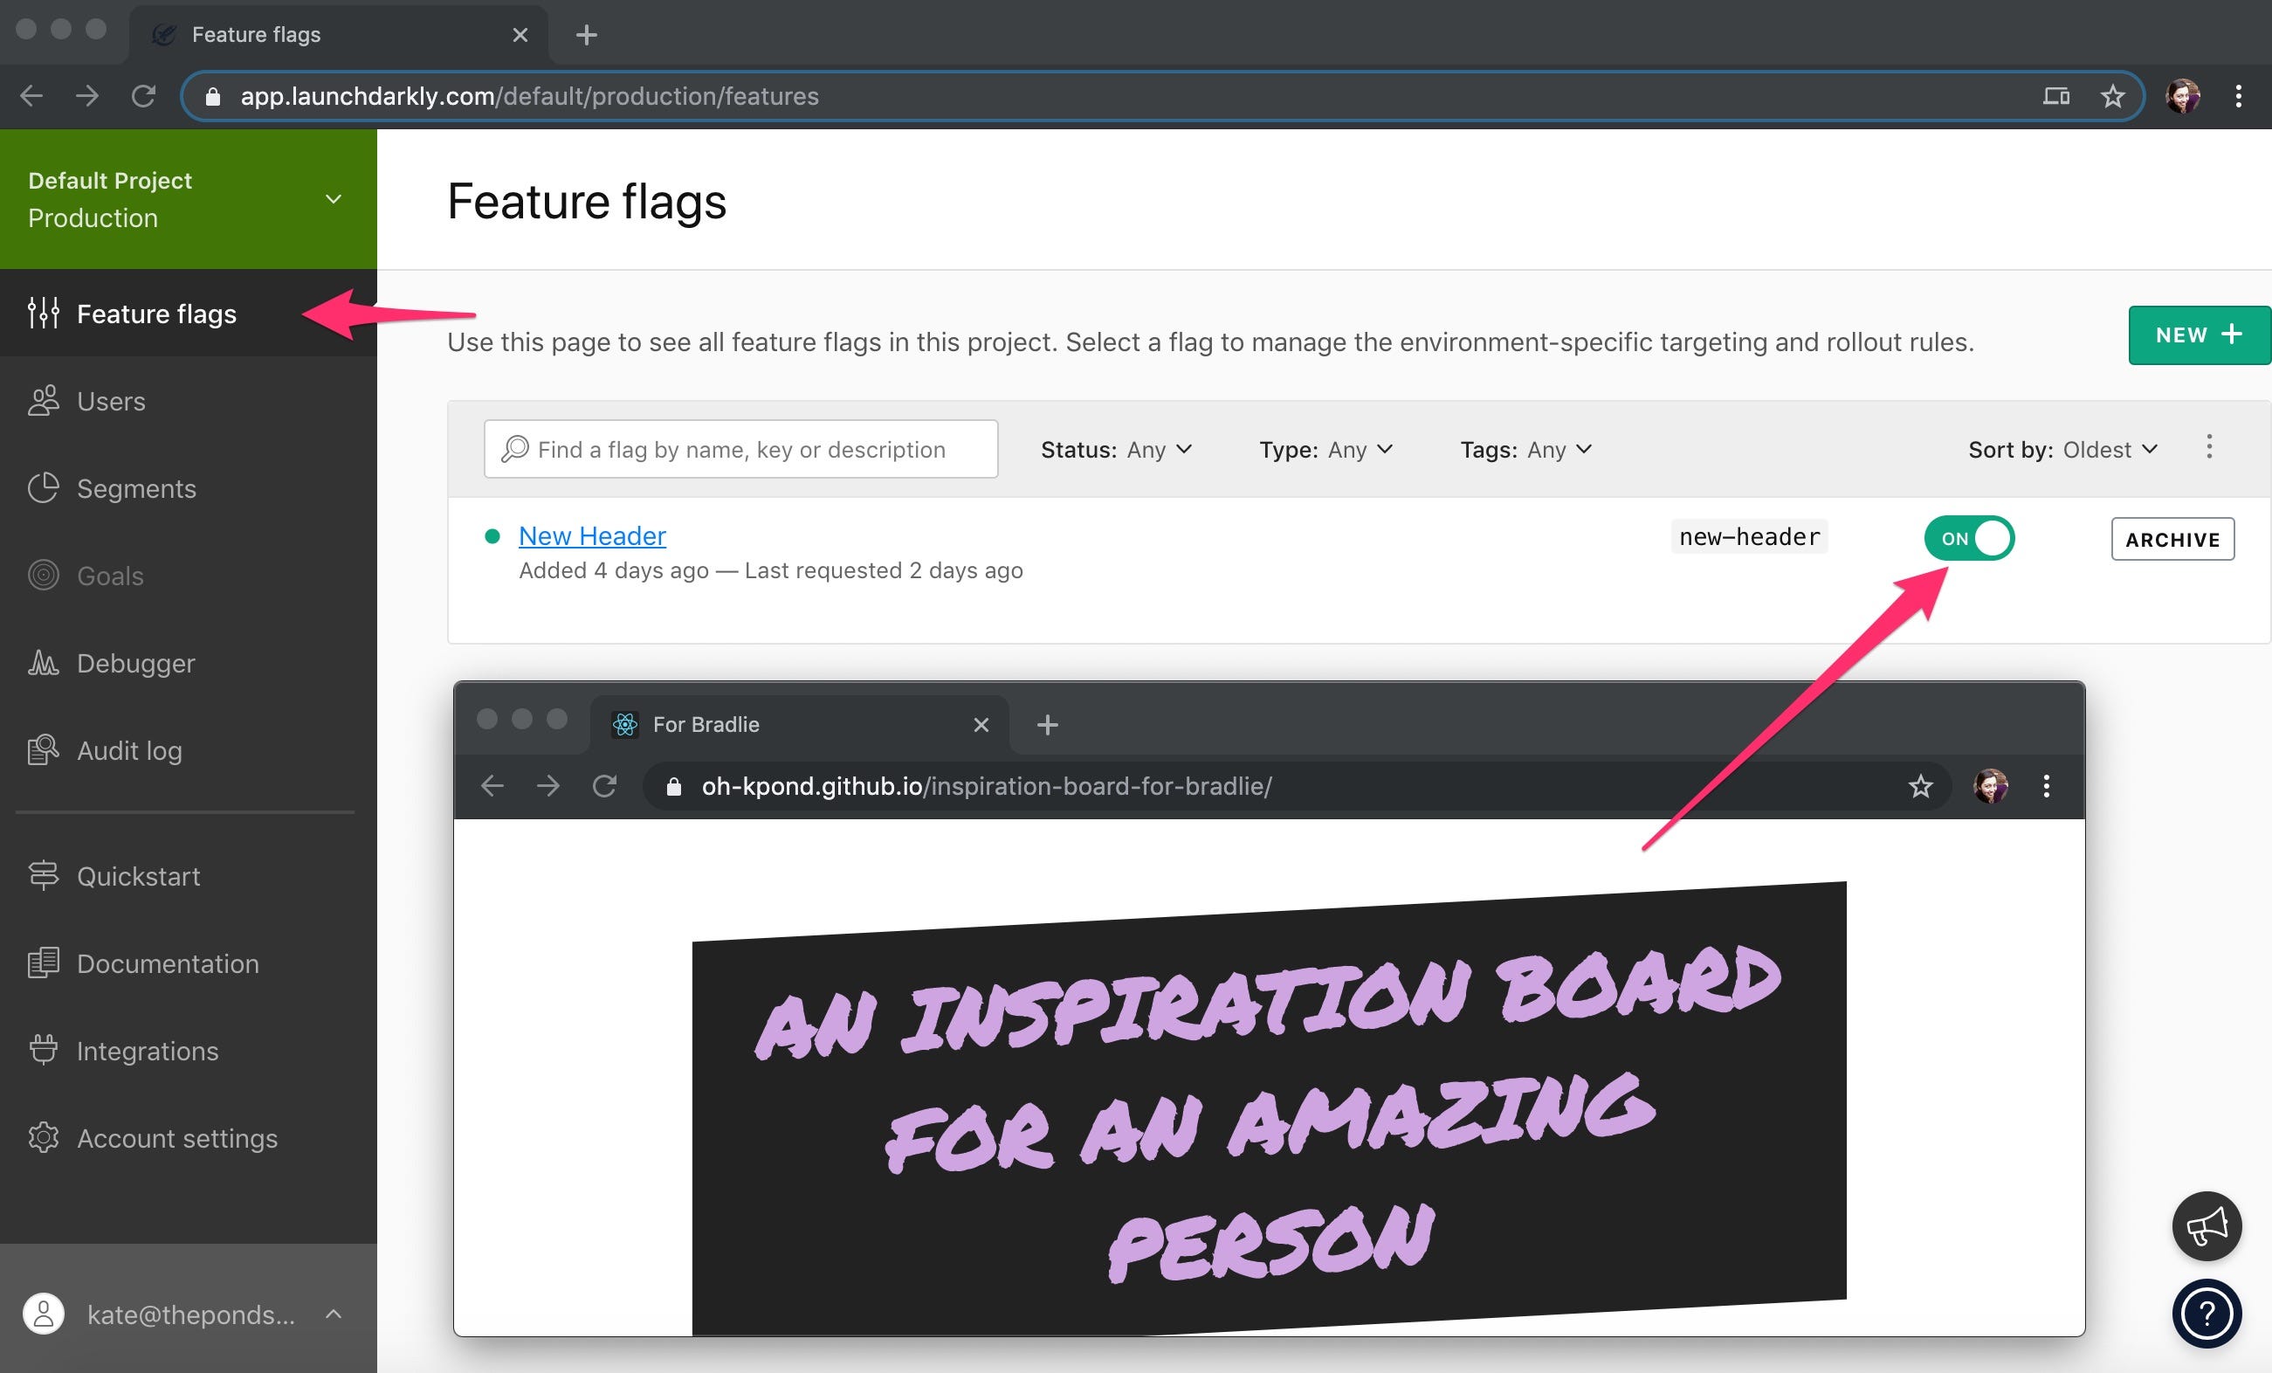This screenshot has height=1373, width=2272.
Task: Open the Users section in the sidebar
Action: 111,400
